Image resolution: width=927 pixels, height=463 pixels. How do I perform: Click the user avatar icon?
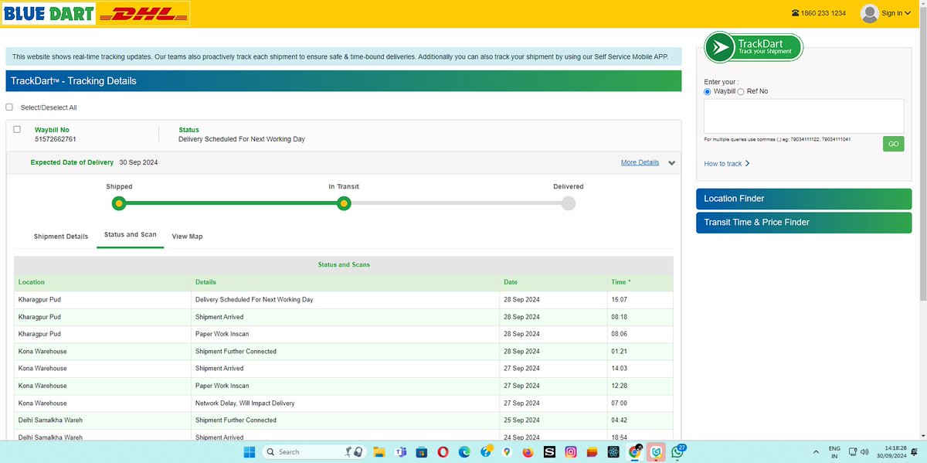click(x=869, y=13)
